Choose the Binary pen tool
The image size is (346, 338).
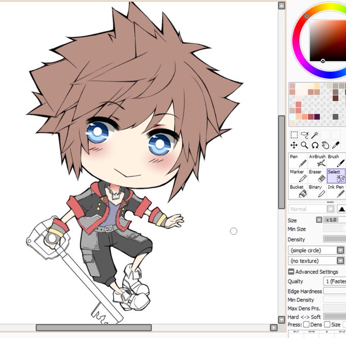pos(317,191)
